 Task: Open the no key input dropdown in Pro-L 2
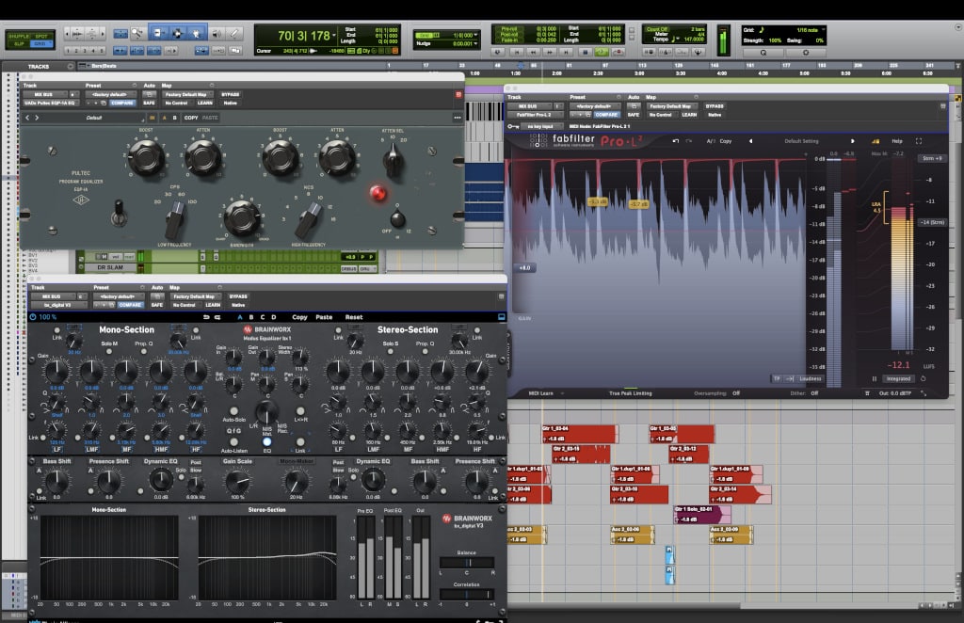coord(541,126)
